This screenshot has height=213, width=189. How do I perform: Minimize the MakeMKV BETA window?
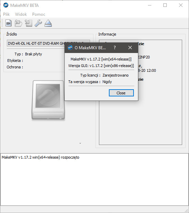[x=150, y=5]
